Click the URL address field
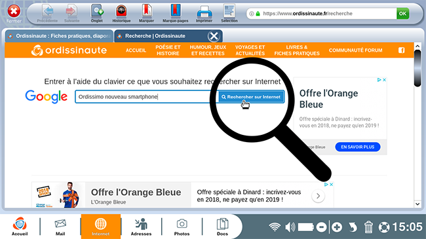Image resolution: width=426 pixels, height=239 pixels. pyautogui.click(x=321, y=13)
